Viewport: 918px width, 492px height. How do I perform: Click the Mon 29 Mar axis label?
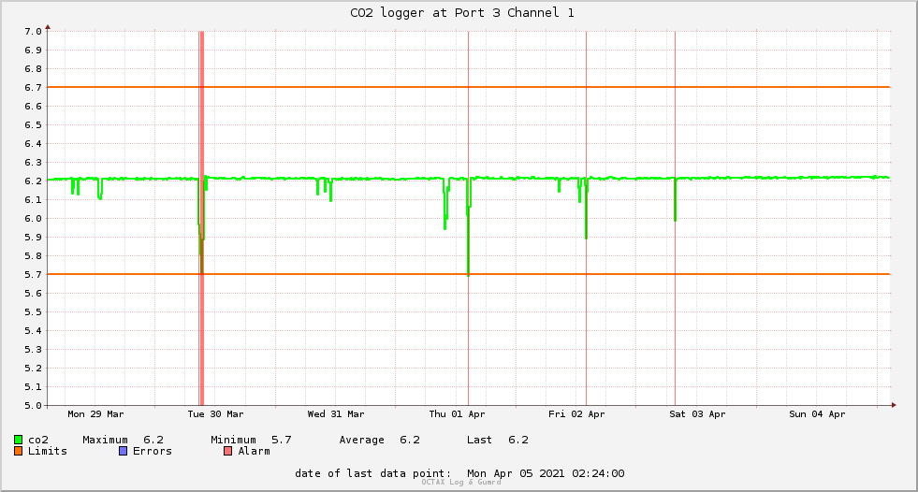pyautogui.click(x=95, y=414)
